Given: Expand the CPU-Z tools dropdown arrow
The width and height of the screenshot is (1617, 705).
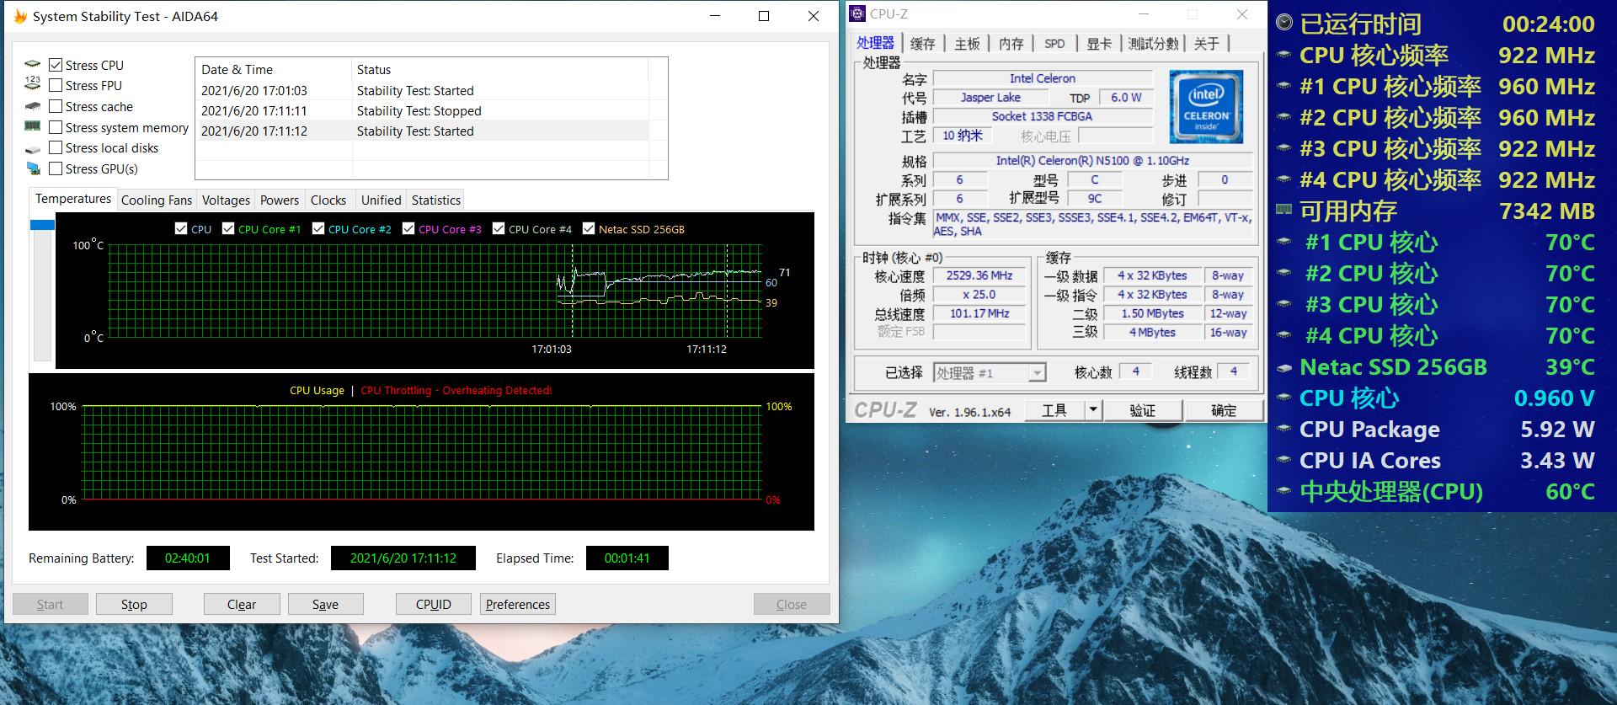Looking at the screenshot, I should [x=1092, y=410].
